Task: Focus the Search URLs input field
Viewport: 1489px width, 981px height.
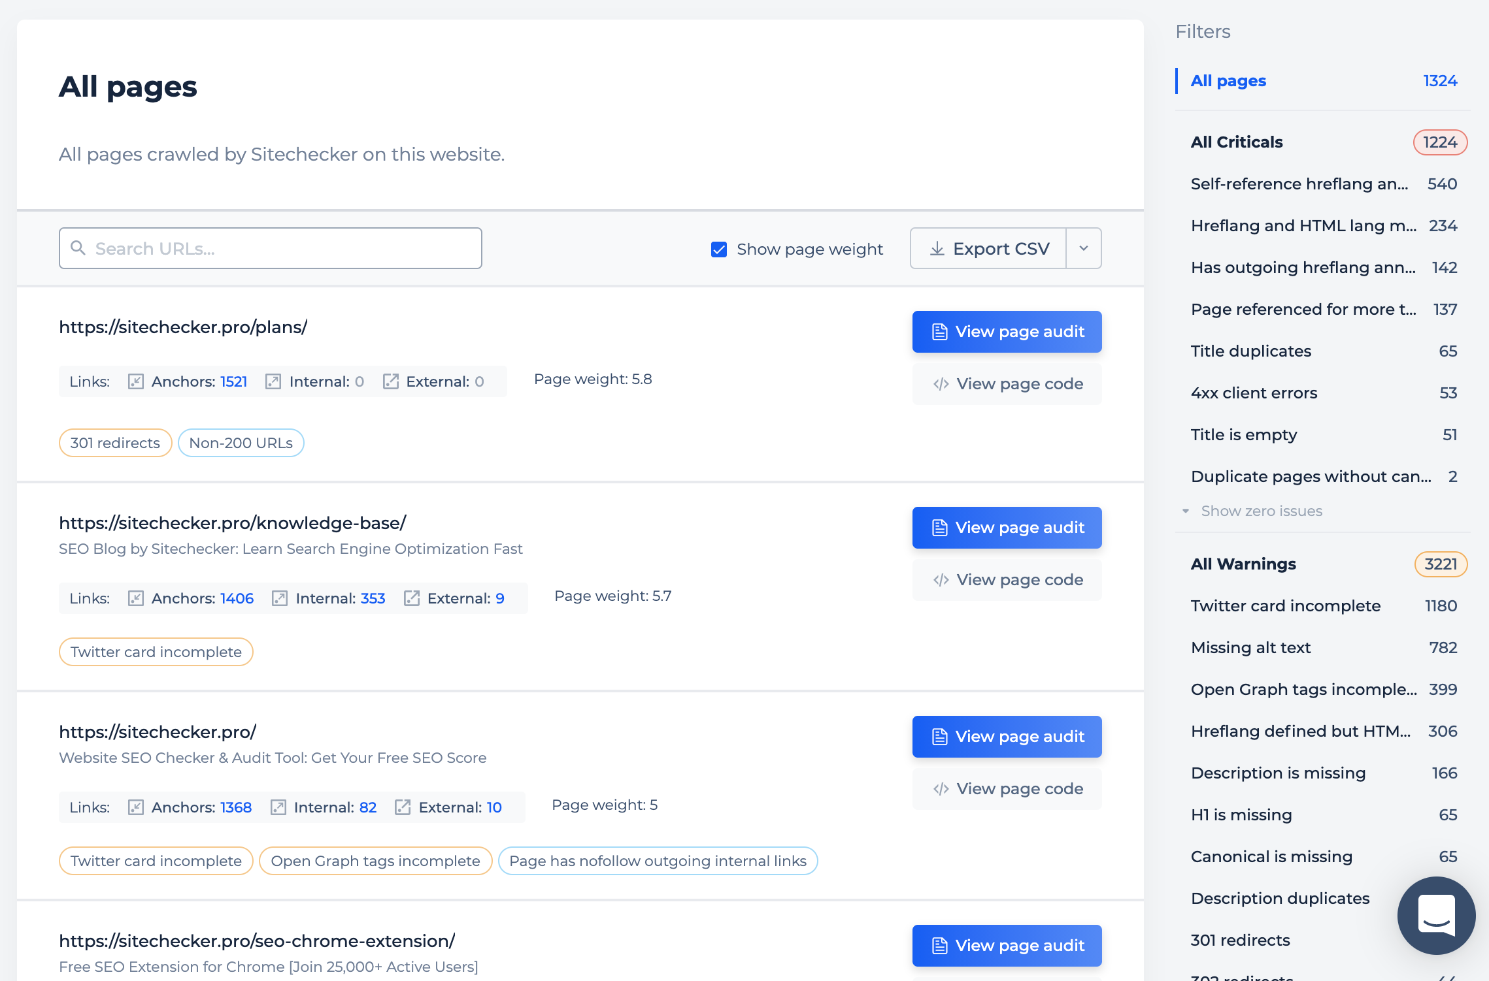Action: click(x=271, y=248)
